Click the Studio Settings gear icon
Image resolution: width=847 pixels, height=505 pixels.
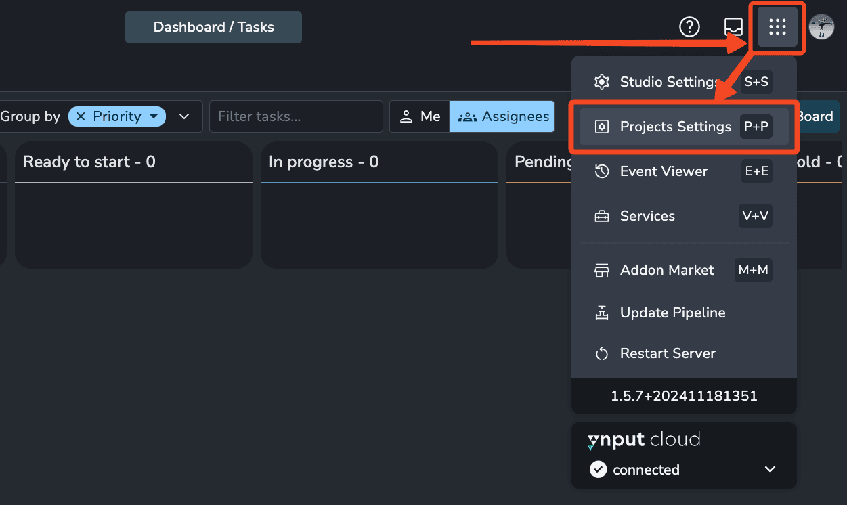601,81
